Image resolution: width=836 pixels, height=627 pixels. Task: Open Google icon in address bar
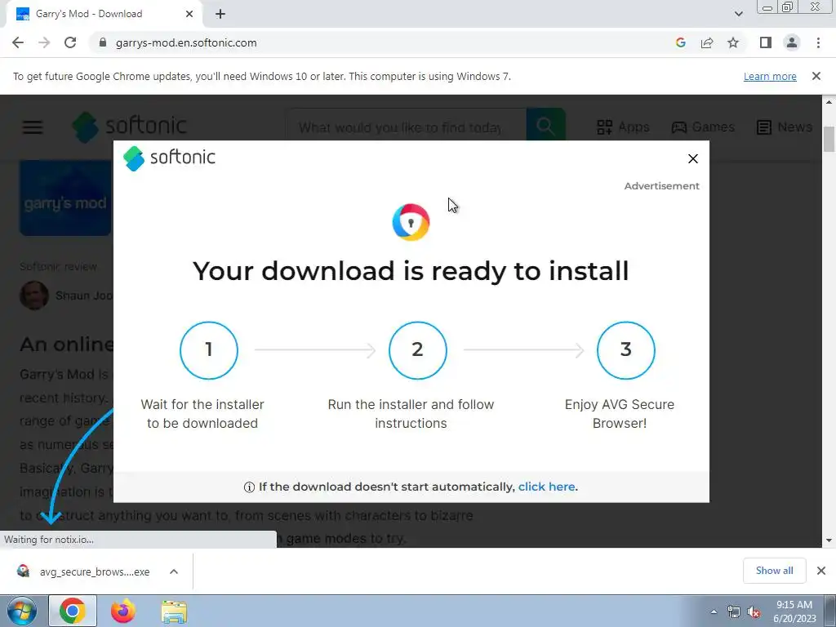680,42
